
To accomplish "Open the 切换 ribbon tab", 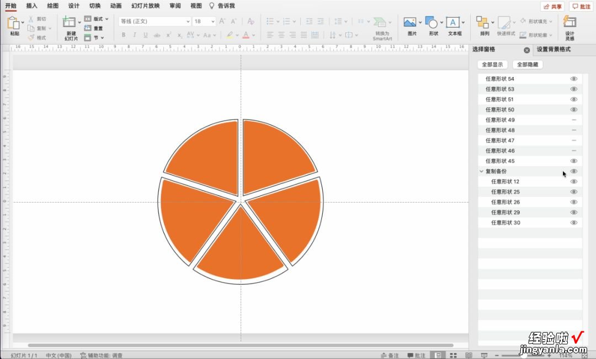I will click(95, 6).
